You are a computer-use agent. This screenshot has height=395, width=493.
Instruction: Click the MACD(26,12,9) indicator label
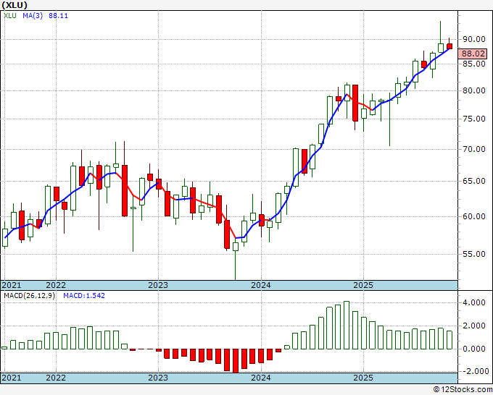[x=29, y=296]
